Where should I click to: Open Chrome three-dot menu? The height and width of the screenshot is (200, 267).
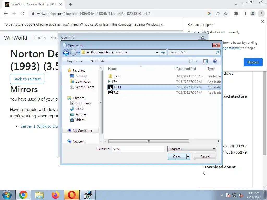click(x=261, y=14)
